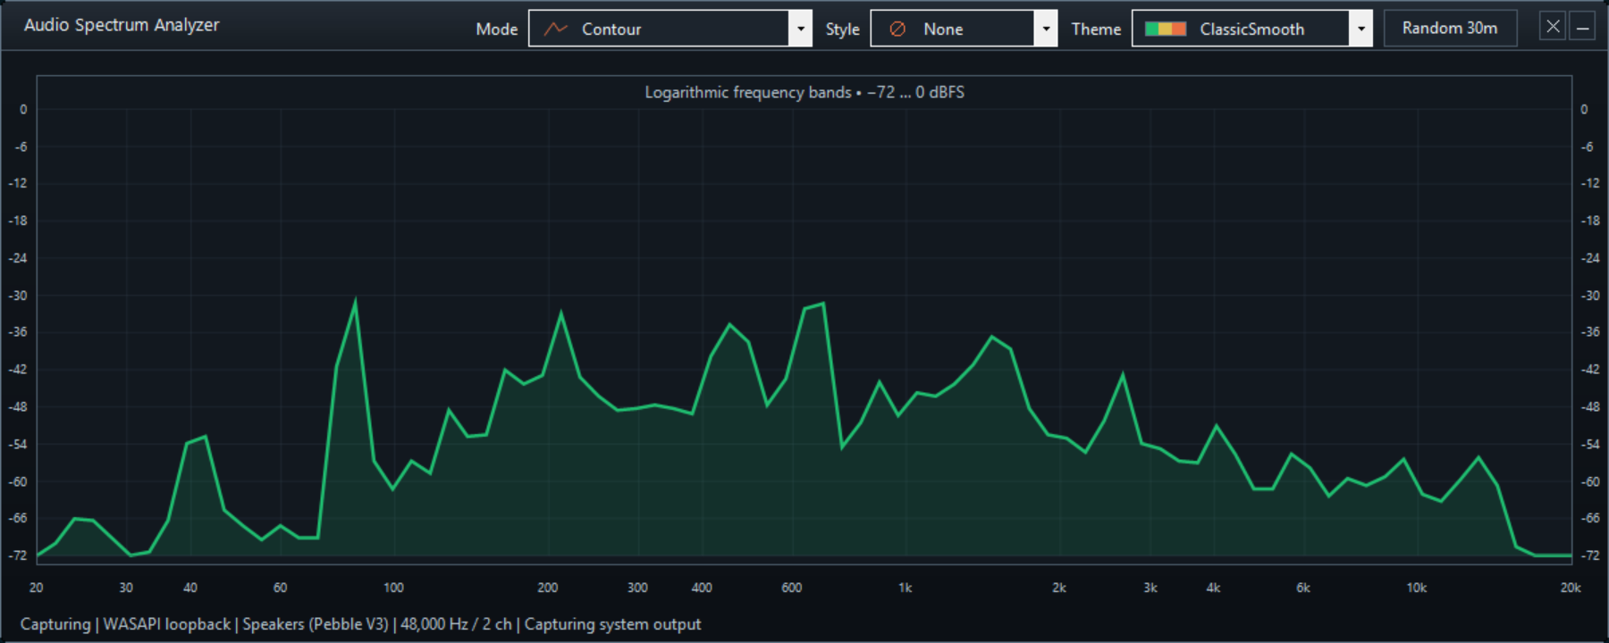Click the Audio Spectrum Analyzer title
Viewport: 1609px width, 643px height.
(122, 25)
